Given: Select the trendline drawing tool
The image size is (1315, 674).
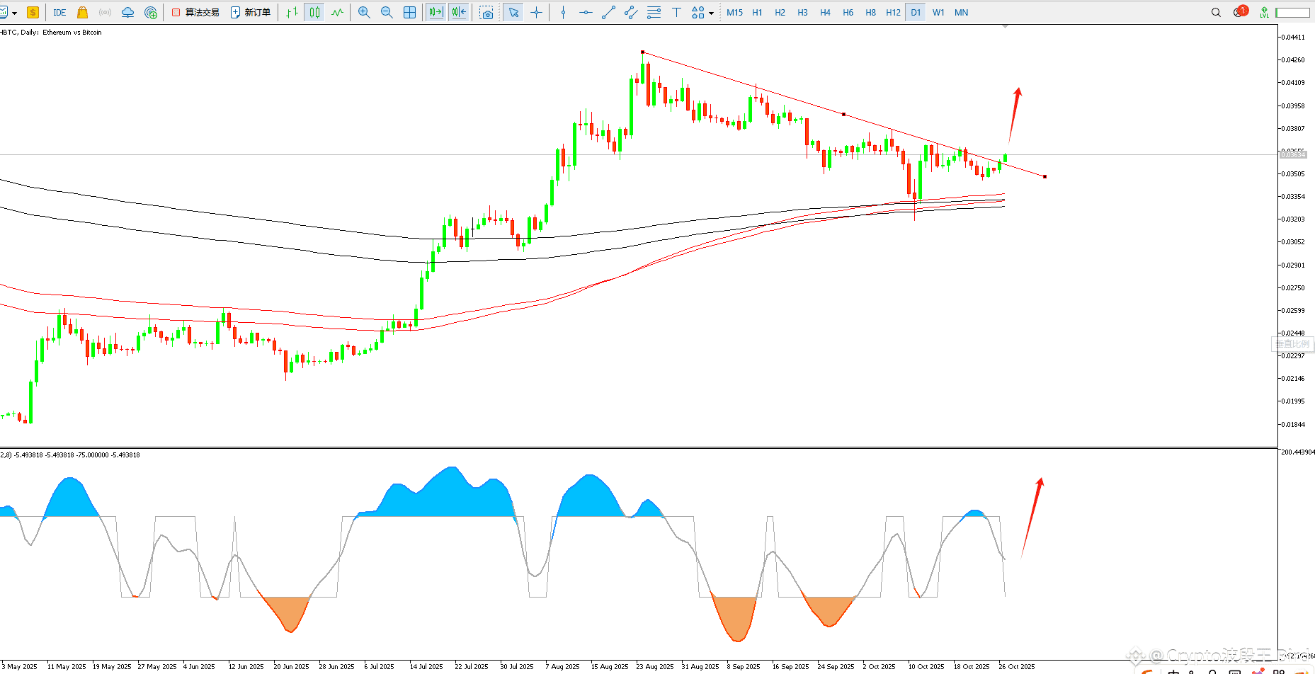Looking at the screenshot, I should pos(608,12).
